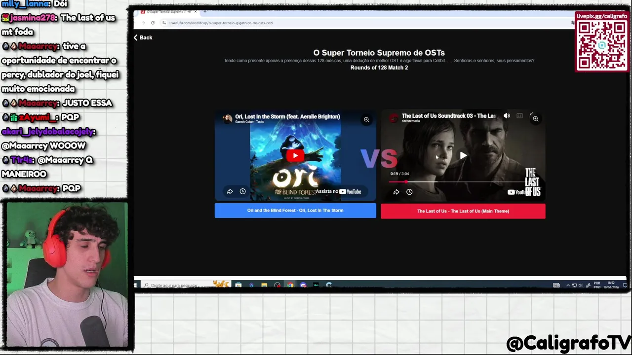
Task: Share The Last of Us soundtrack video
Action: 396,192
